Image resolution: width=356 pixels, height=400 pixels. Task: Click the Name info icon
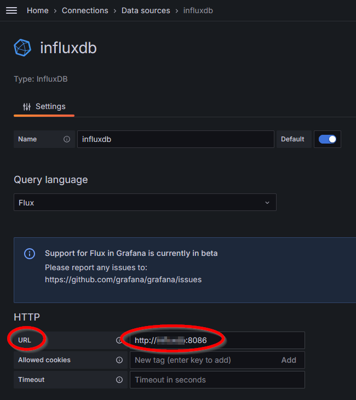click(67, 139)
